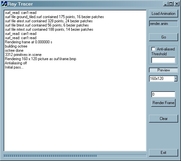The width and height of the screenshot is (181, 161).
Task: Maximize the Ray Tracer window
Action: tap(171, 4)
